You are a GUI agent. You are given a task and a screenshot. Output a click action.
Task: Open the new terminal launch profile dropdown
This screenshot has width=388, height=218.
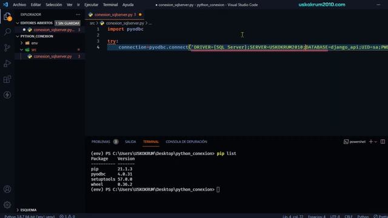pos(376,142)
